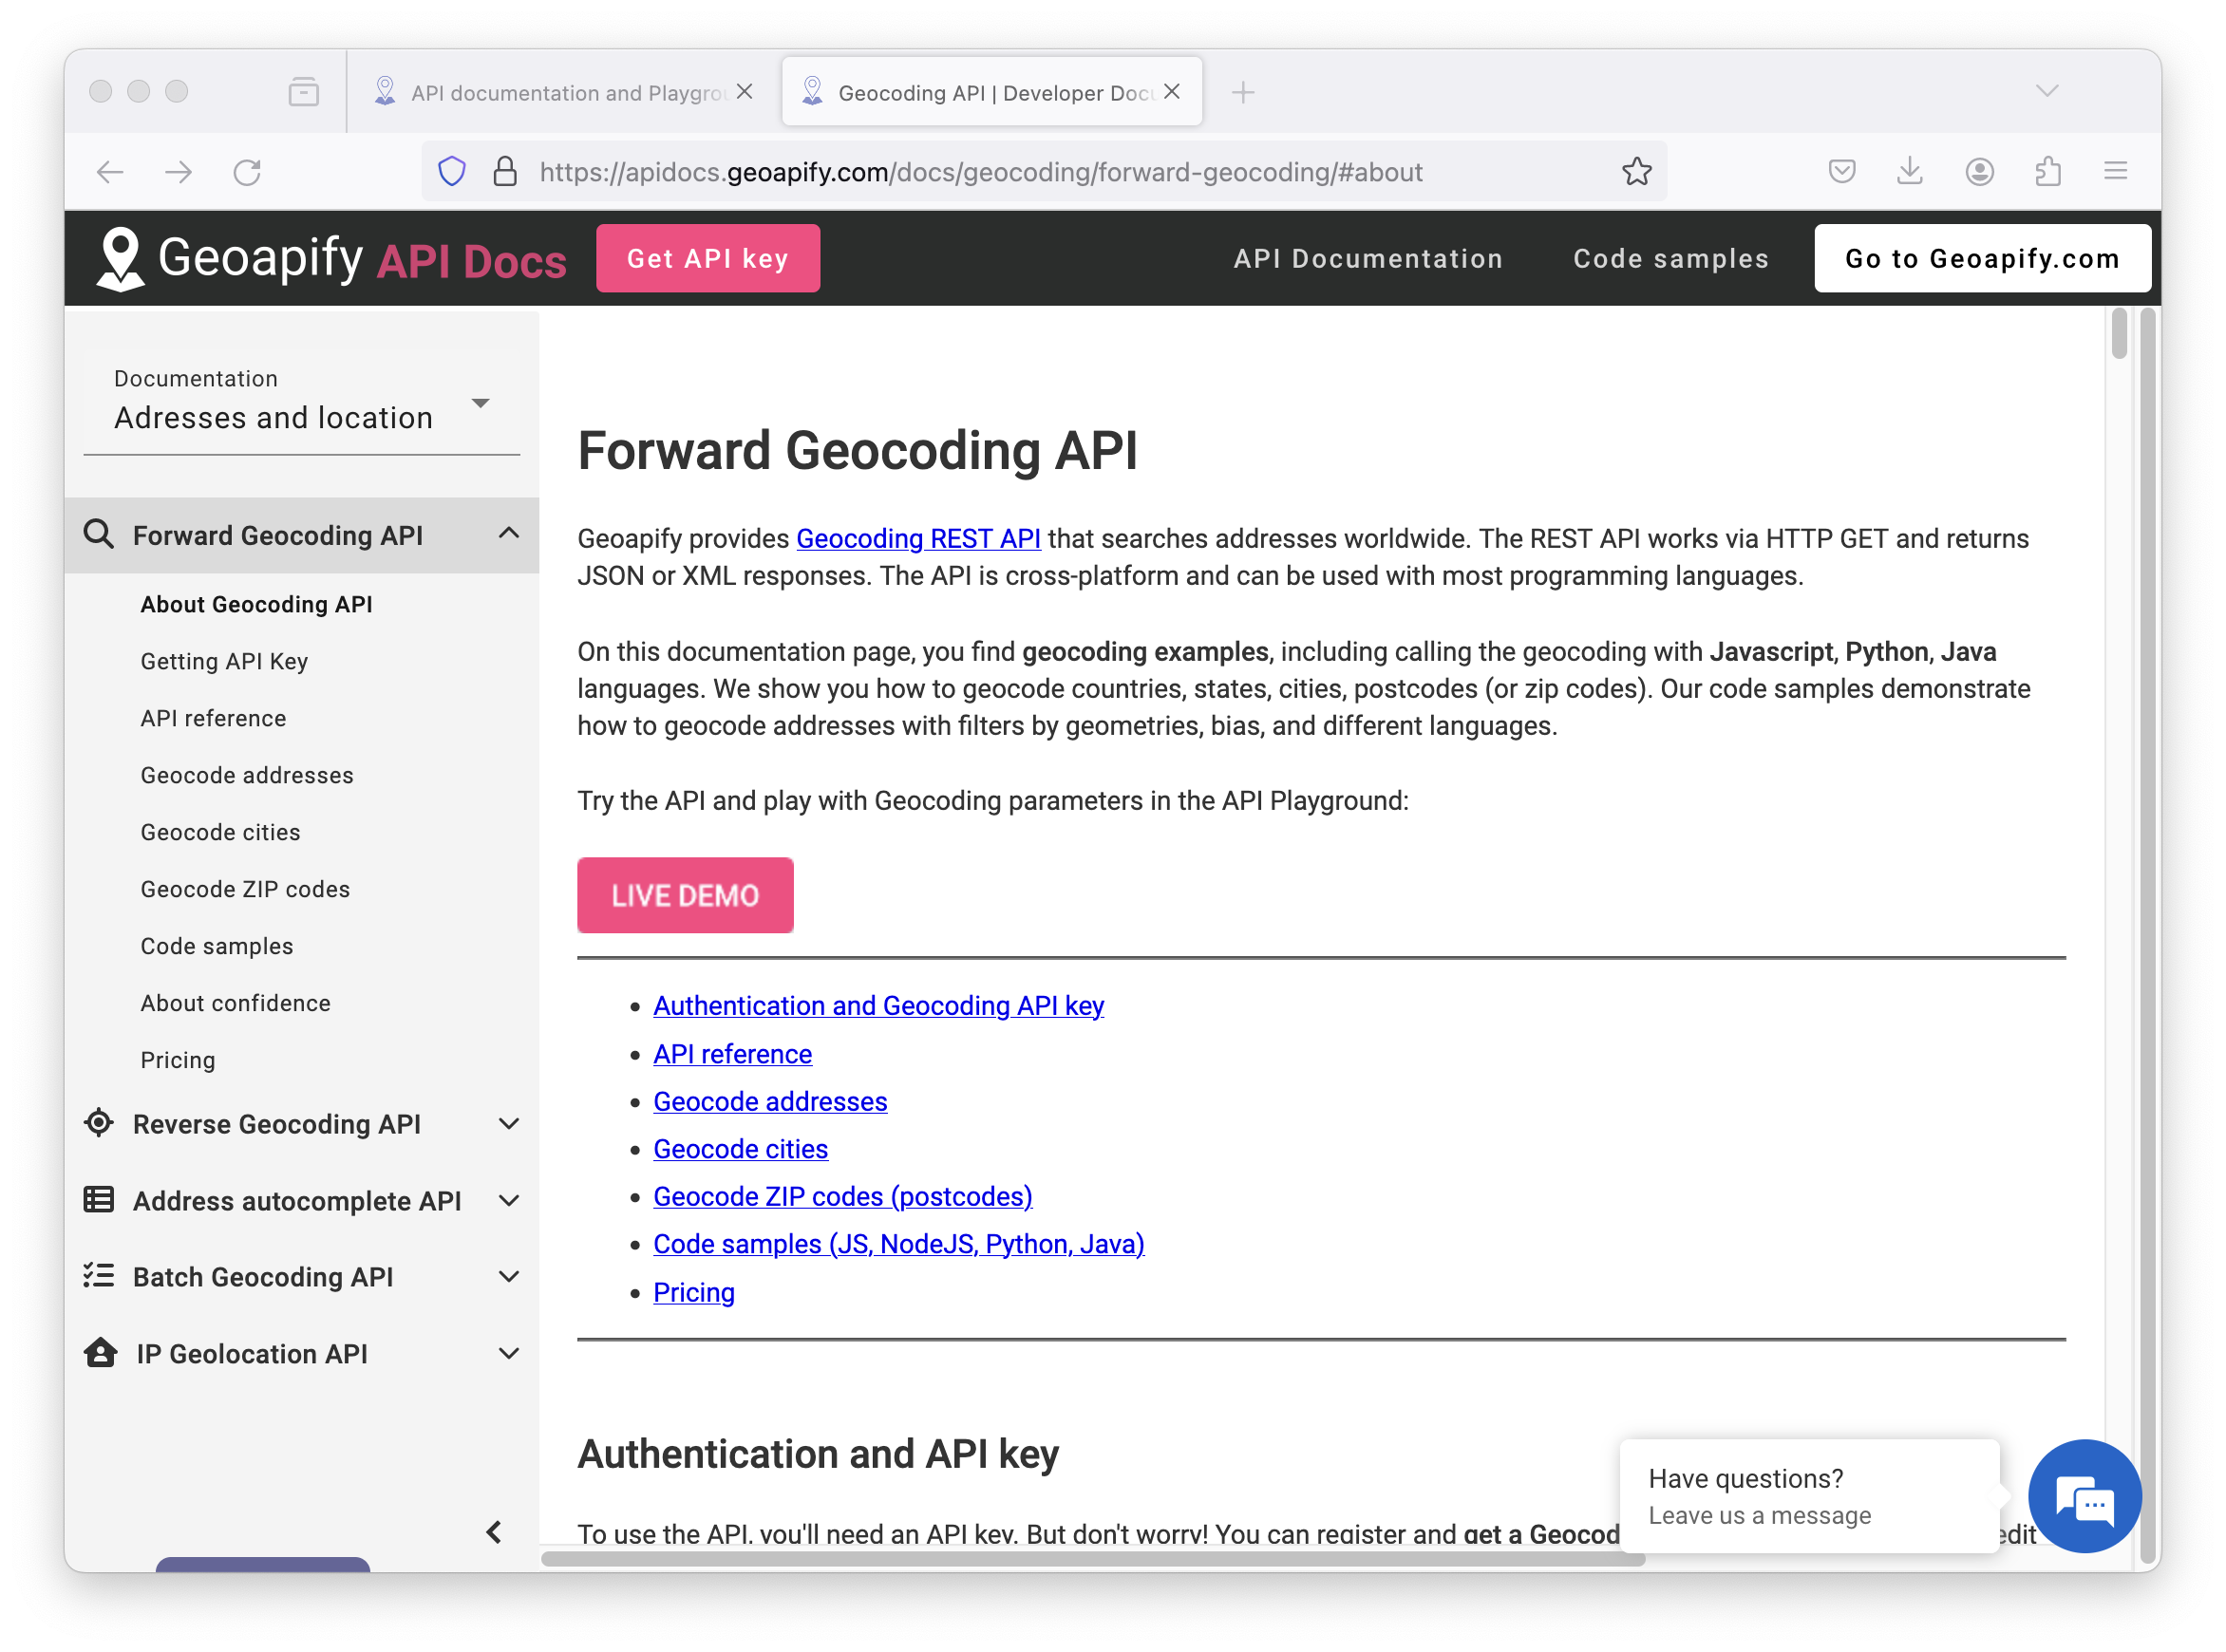The width and height of the screenshot is (2226, 1652).
Task: Expand the IP Geolocation API section
Action: [x=508, y=1353]
